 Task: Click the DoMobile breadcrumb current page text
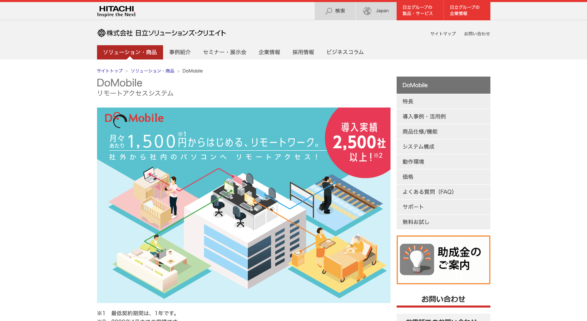(x=193, y=71)
